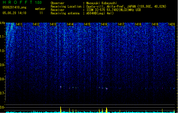Click the 1417 time marker
Screen dimensions: 178x113
pyautogui.click(x=121, y=24)
